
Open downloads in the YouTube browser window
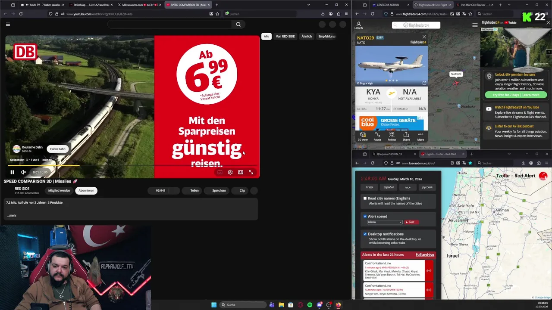coord(322,14)
